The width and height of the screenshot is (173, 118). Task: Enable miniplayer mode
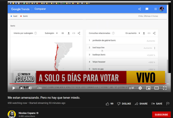[148, 88]
